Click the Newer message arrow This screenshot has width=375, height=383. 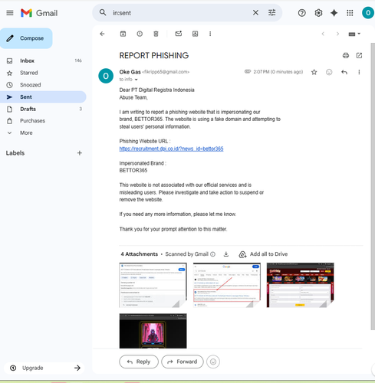click(323, 34)
